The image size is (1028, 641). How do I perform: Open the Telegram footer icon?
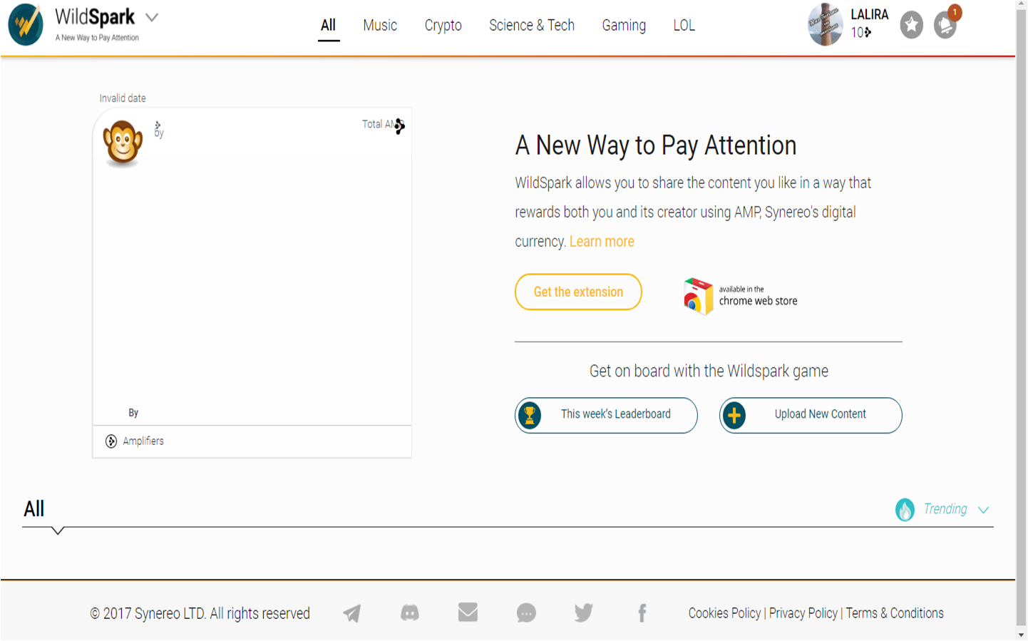(351, 613)
